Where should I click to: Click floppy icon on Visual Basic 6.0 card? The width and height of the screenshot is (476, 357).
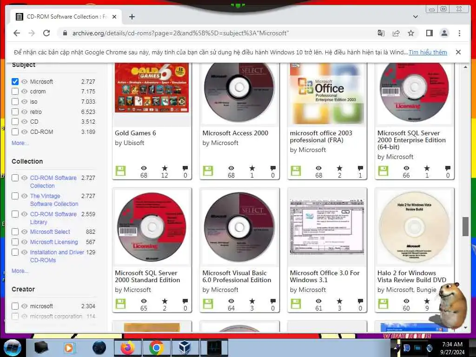[x=208, y=304]
